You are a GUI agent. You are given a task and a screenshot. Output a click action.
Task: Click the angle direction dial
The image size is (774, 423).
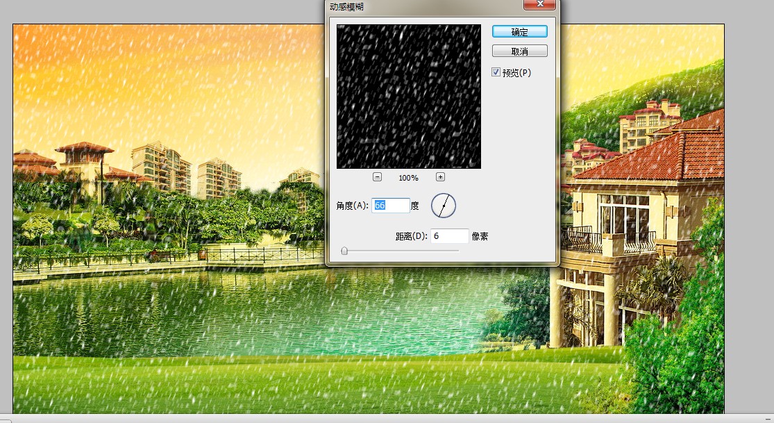[444, 205]
